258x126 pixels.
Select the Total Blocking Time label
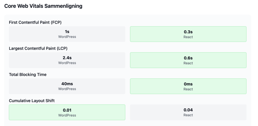(x=28, y=75)
